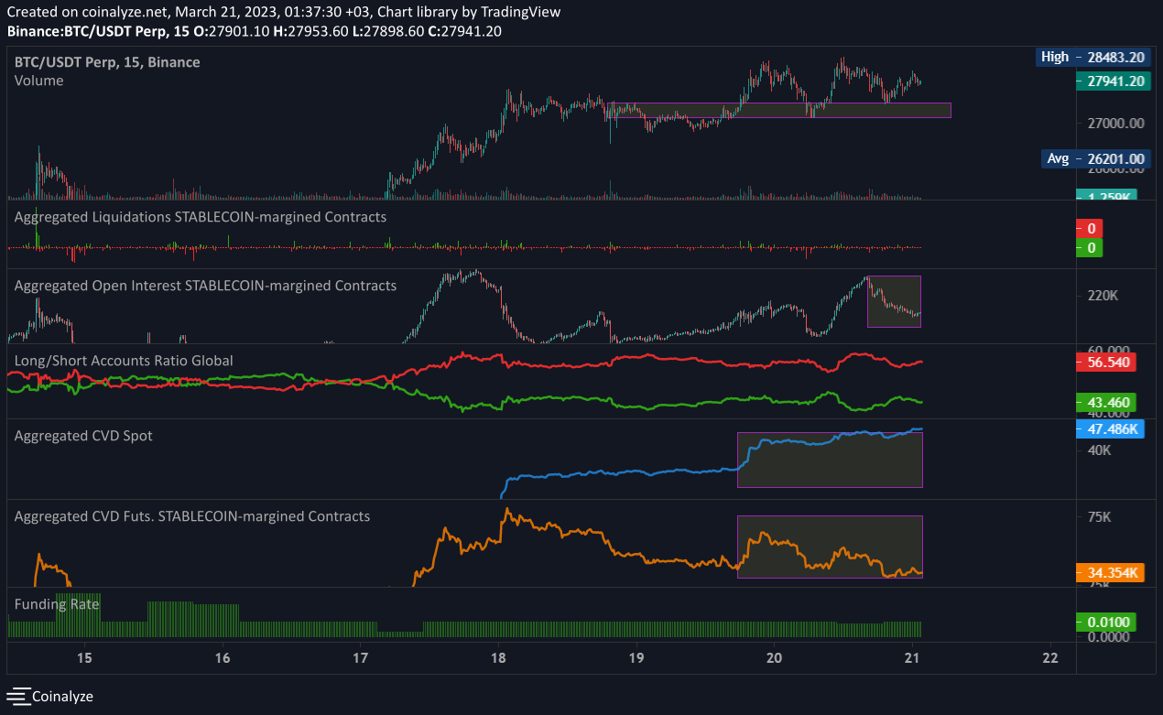Click the date 17 on the time axis
Viewport: 1163px width, 715px height.
click(361, 658)
